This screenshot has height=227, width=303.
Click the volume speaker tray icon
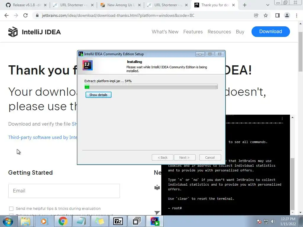pos(273,221)
